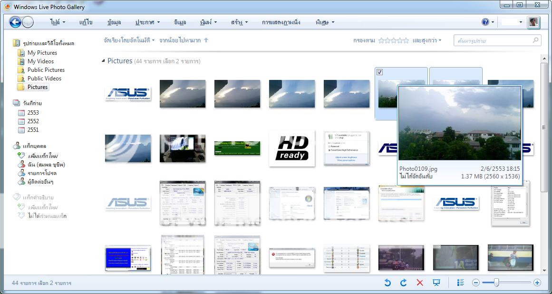Uncheck the checkbox on the selected sky photo
This screenshot has height=294, width=552.
(380, 72)
